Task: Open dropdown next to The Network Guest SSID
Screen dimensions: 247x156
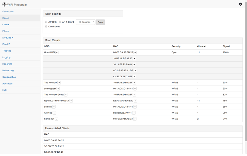Action: tap(66, 95)
